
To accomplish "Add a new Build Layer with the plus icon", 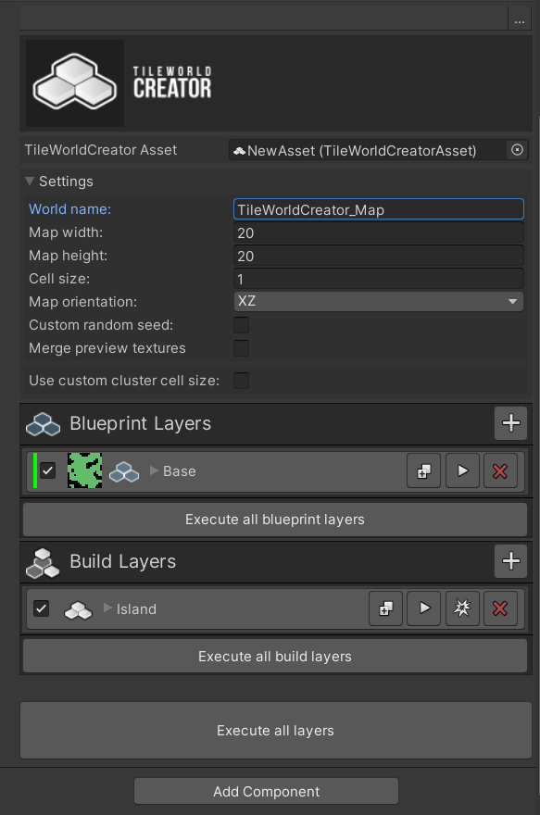I will (510, 561).
